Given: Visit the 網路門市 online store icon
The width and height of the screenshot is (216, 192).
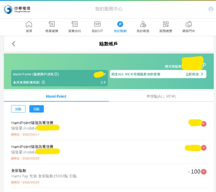Looking at the screenshot, I should point(189,27).
